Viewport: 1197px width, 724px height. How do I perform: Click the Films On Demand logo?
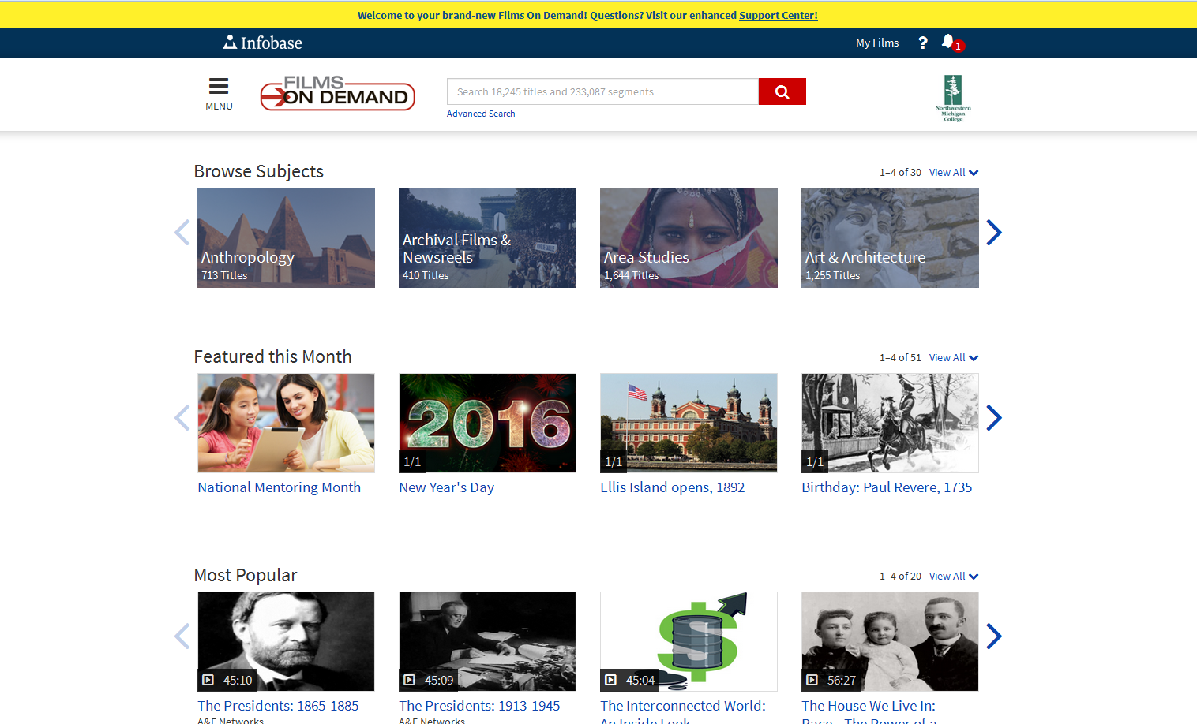337,94
